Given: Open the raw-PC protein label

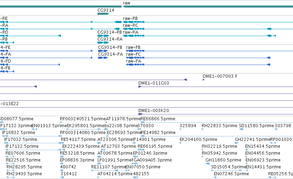Looking at the screenshot, I should 134,54.
